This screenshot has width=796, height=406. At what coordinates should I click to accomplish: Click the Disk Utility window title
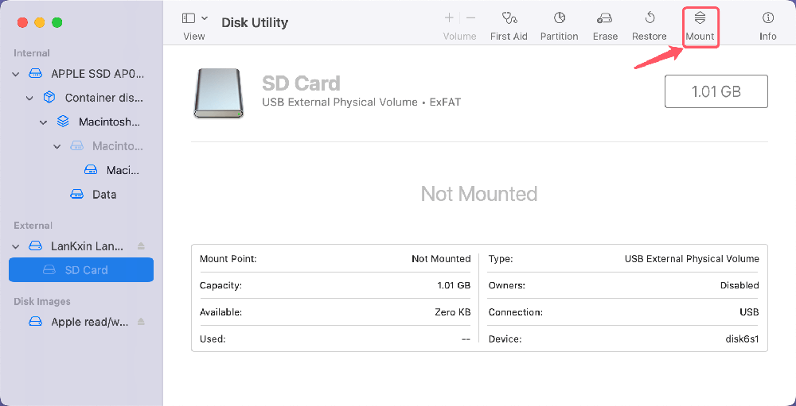click(255, 23)
